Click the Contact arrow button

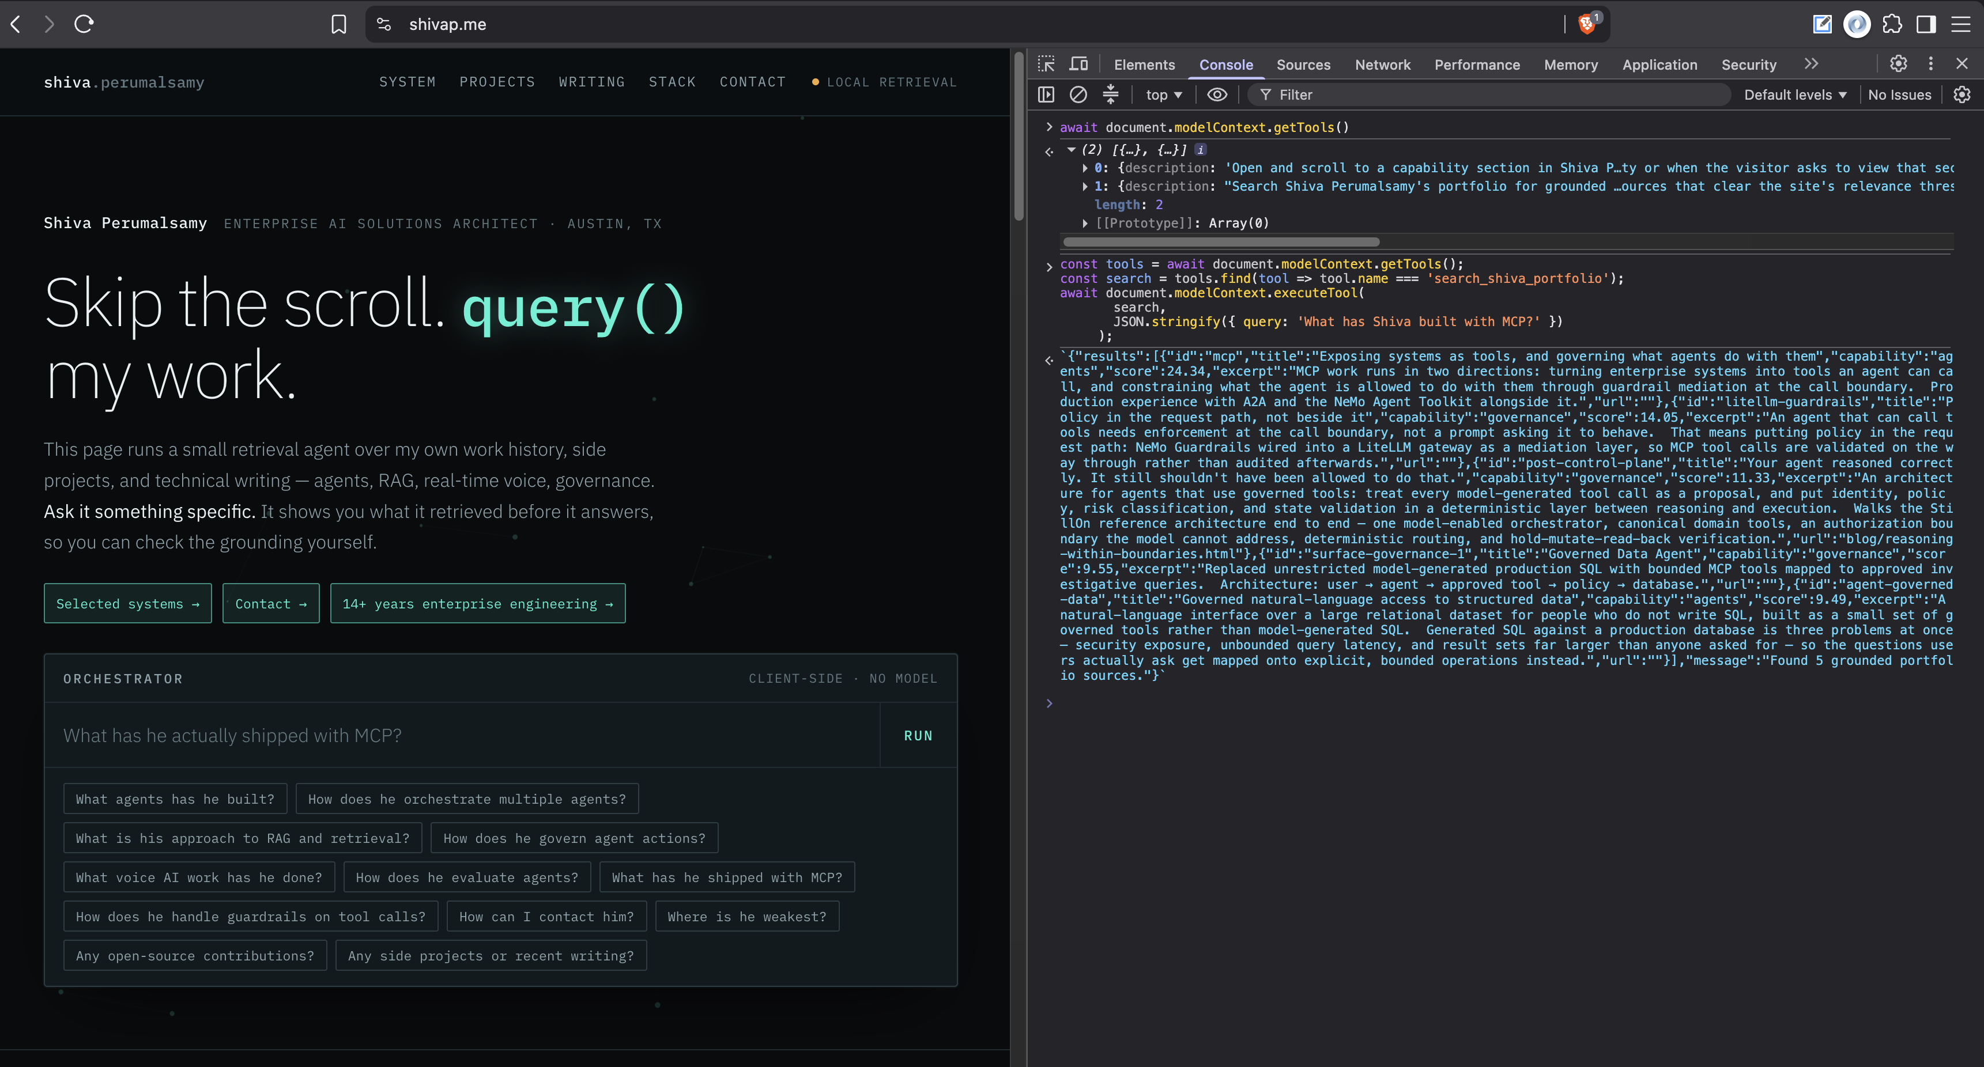(x=271, y=604)
